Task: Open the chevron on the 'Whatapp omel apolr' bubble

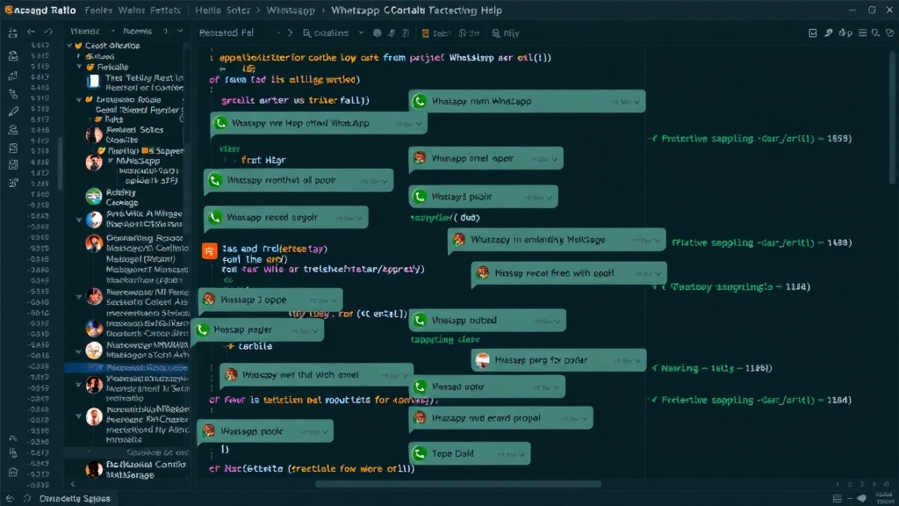Action: click(555, 159)
